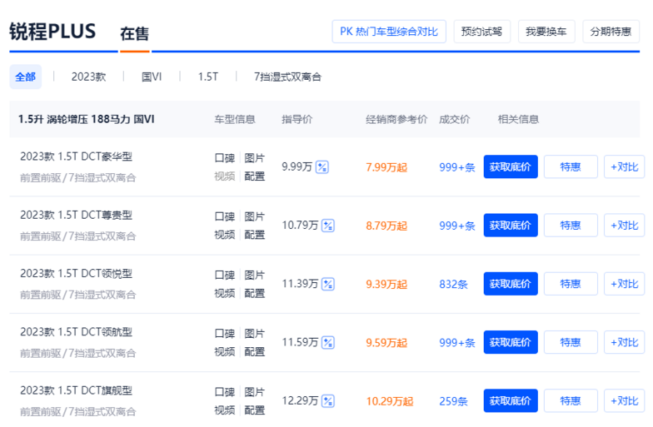Get lowest price for DCT尊贵型
This screenshot has width=653, height=427.
[511, 225]
